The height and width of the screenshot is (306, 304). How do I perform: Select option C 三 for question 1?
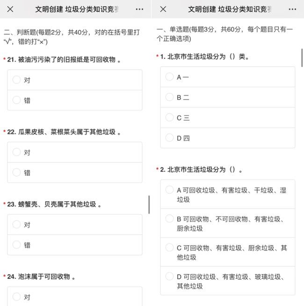pos(169,117)
